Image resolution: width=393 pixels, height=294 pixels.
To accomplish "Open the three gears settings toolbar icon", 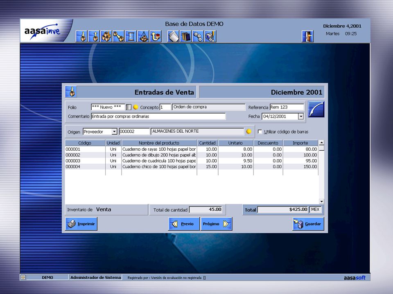I will (198, 36).
